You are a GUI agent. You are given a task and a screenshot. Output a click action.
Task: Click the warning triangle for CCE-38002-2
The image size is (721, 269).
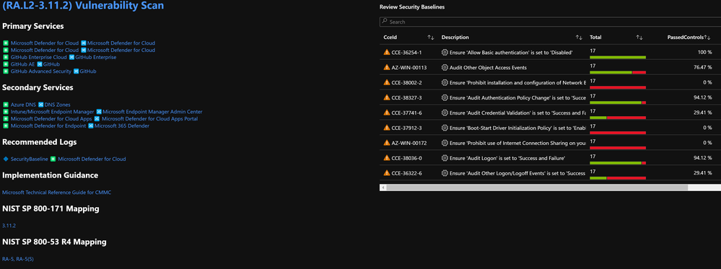[x=387, y=83]
